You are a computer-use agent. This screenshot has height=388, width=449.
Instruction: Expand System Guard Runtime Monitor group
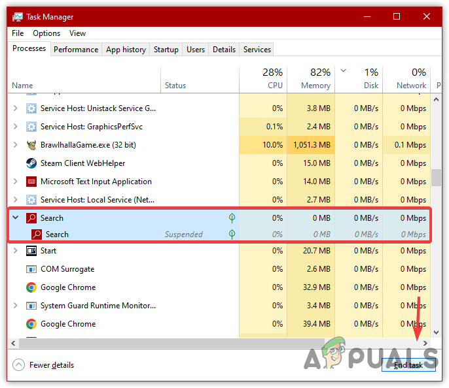[16, 306]
